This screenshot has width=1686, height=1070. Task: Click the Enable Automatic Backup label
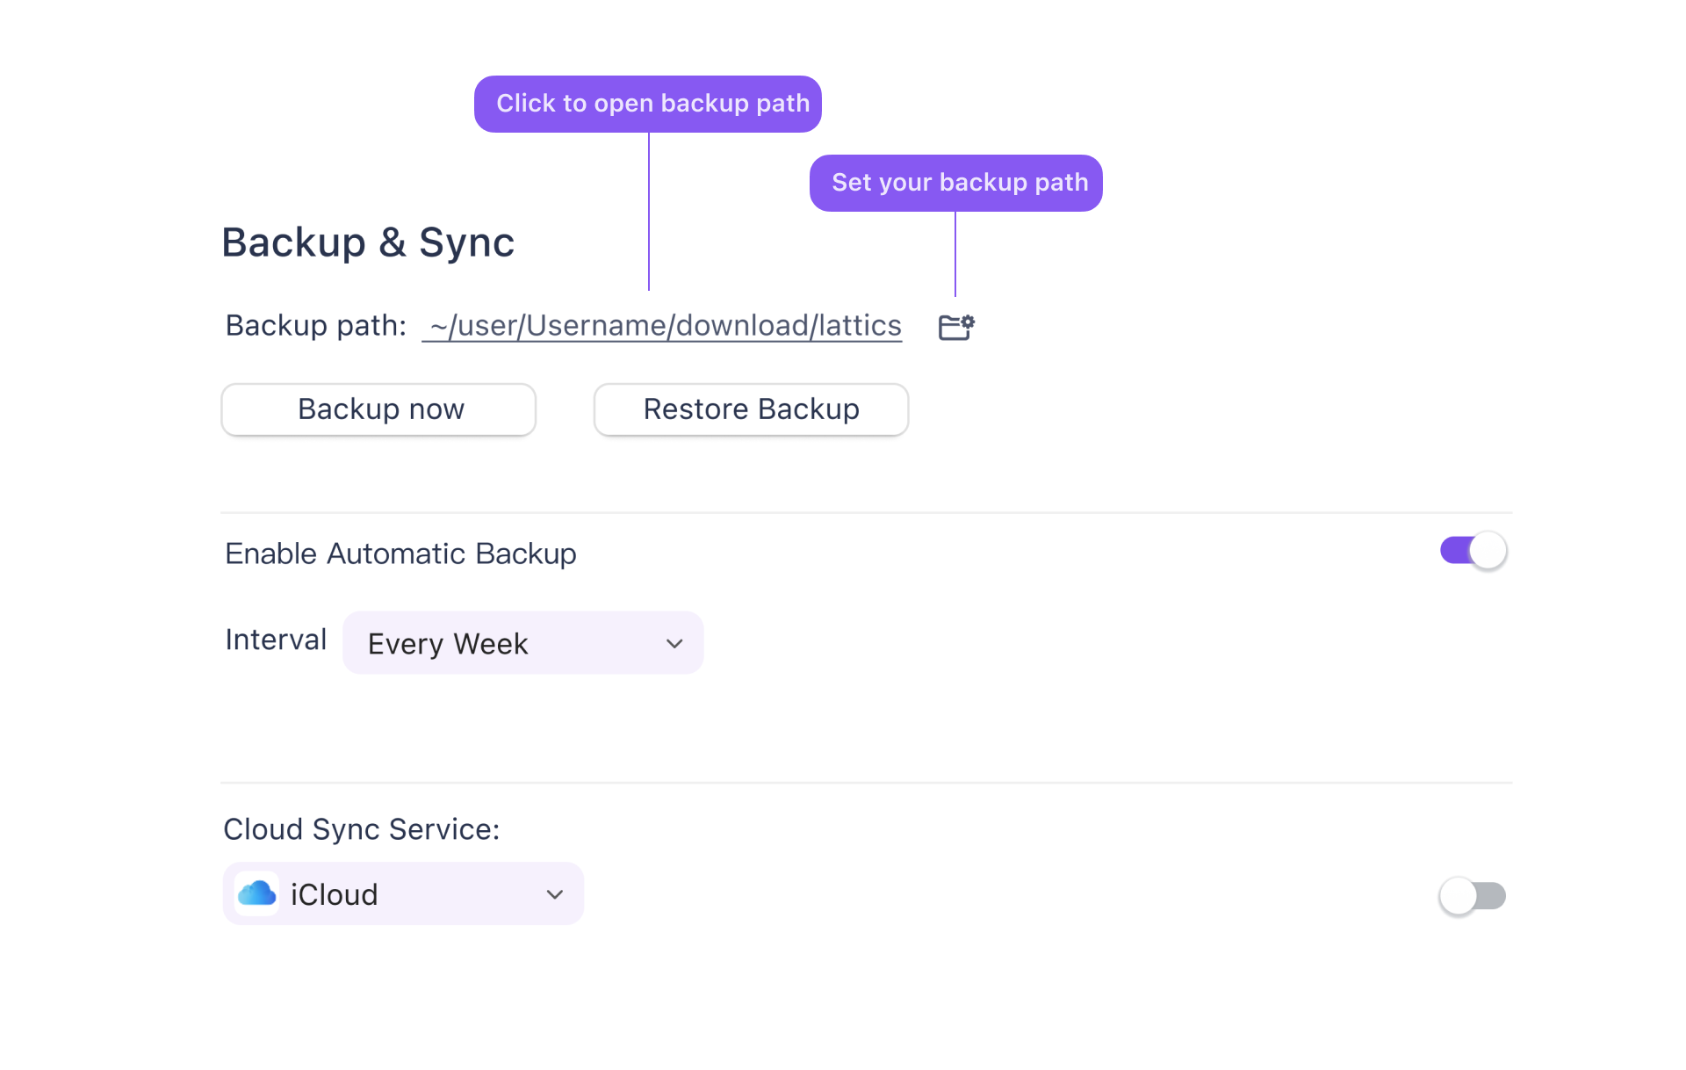pyautogui.click(x=400, y=553)
